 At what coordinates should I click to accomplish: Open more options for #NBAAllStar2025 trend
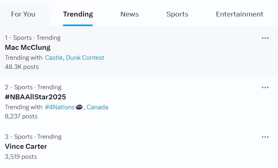click(265, 87)
